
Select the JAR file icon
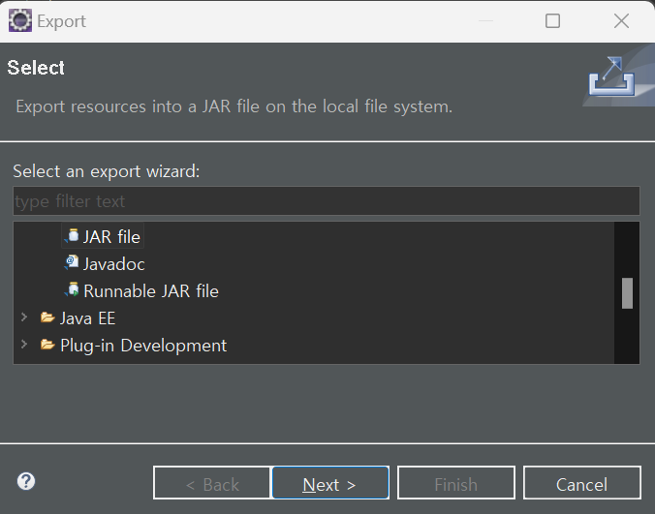[72, 236]
